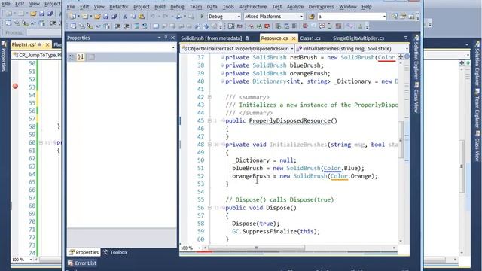The height and width of the screenshot is (271, 482).
Task: Click the Paste icon in toolbar
Action: tap(142, 17)
